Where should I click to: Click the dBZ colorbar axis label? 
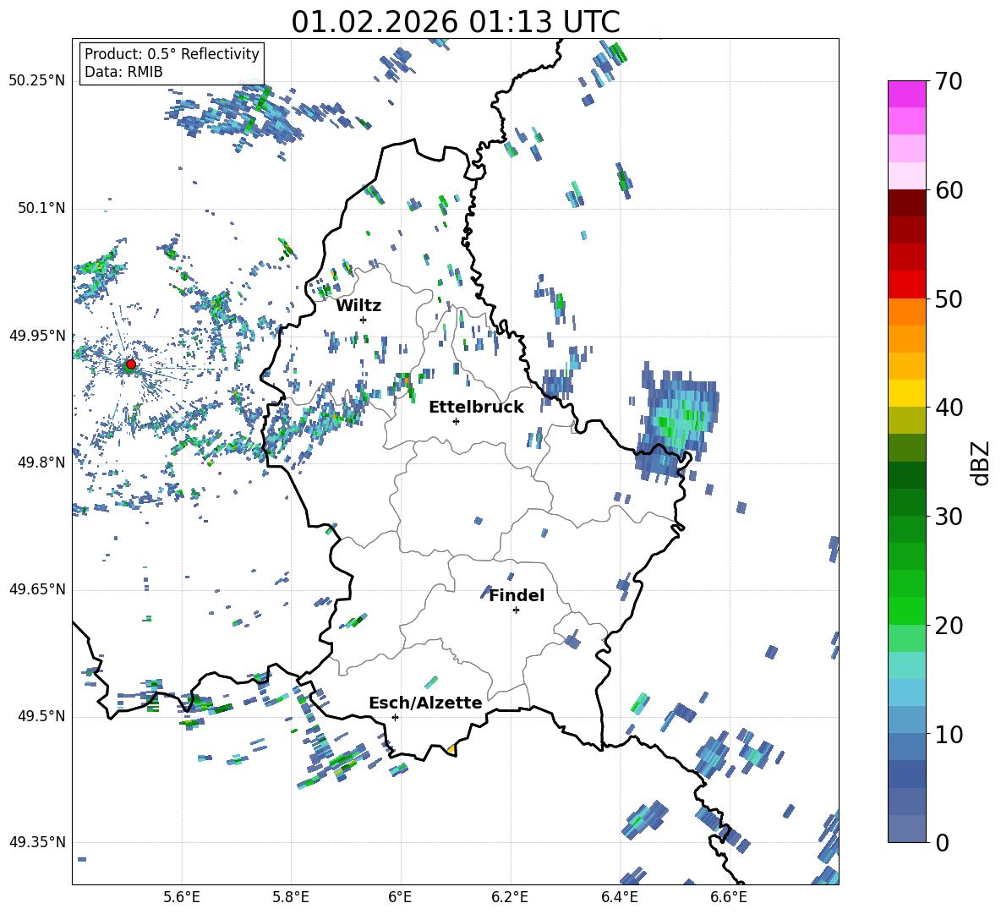[x=981, y=463]
